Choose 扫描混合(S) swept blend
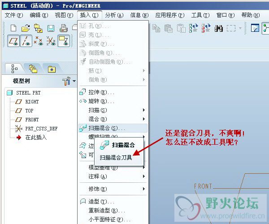This screenshot has width=269, height=224. [113, 128]
